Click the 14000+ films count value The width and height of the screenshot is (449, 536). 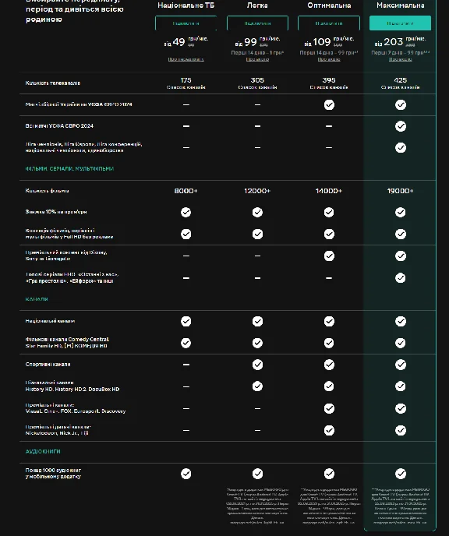point(329,191)
